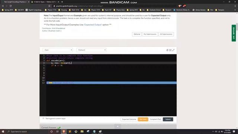The image size is (238, 134).
Task: Open the Physics Intro bookmark folder
Action: click(x=119, y=10)
